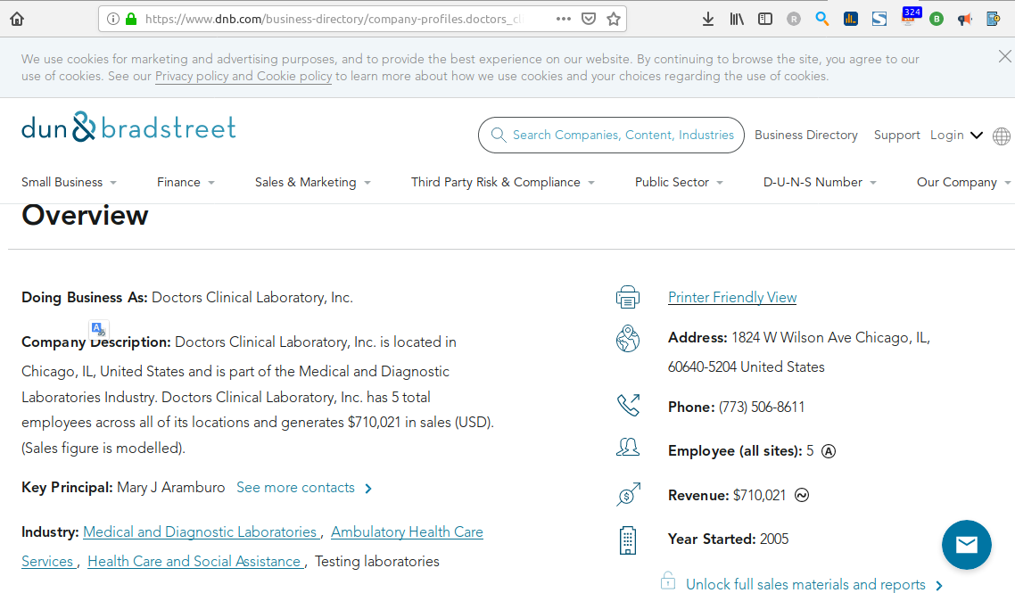Screen dimensions: 1015x593
Task: Click the phone number (773) 506-8611
Action: (762, 408)
